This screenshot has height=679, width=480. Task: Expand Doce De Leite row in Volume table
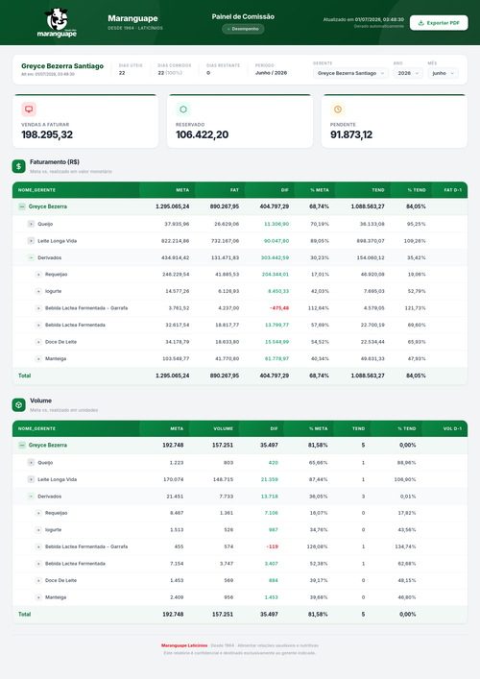click(x=38, y=581)
